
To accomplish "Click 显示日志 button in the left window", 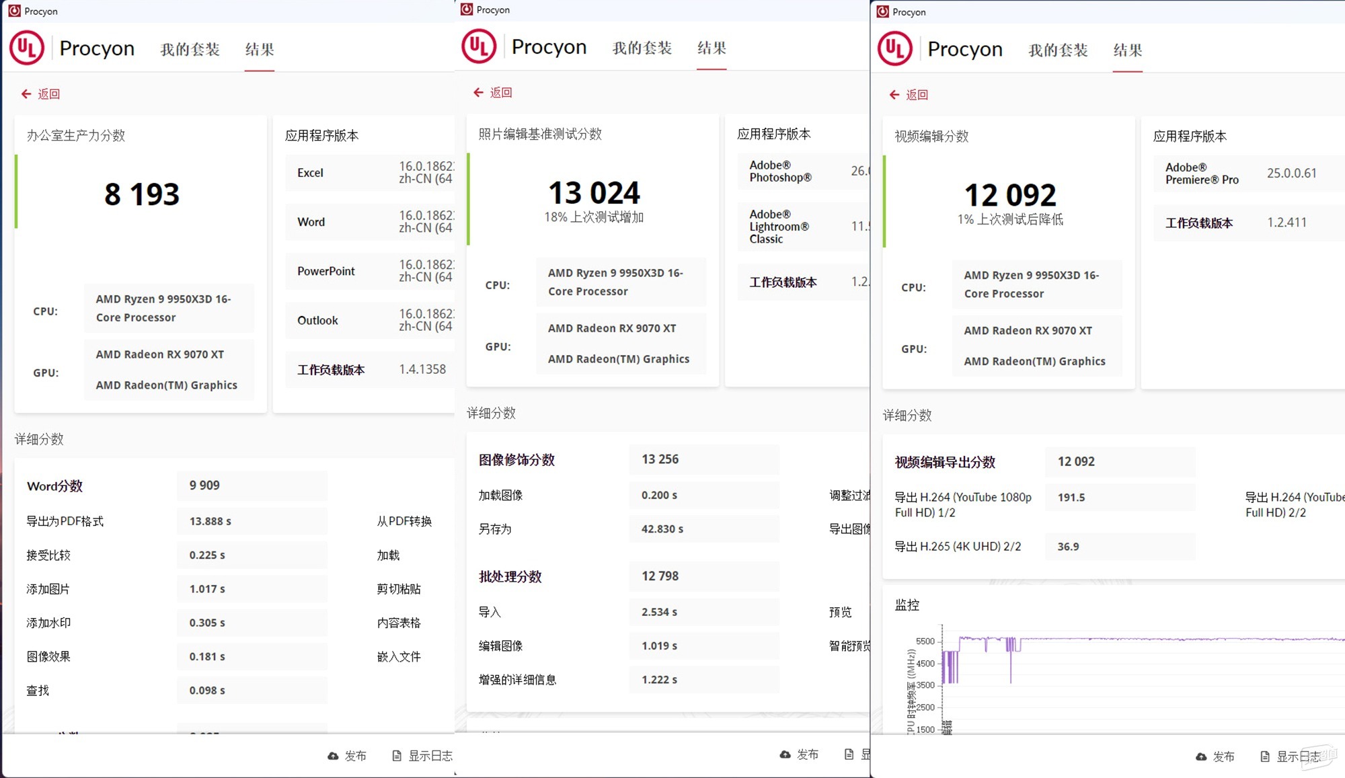I will [422, 756].
